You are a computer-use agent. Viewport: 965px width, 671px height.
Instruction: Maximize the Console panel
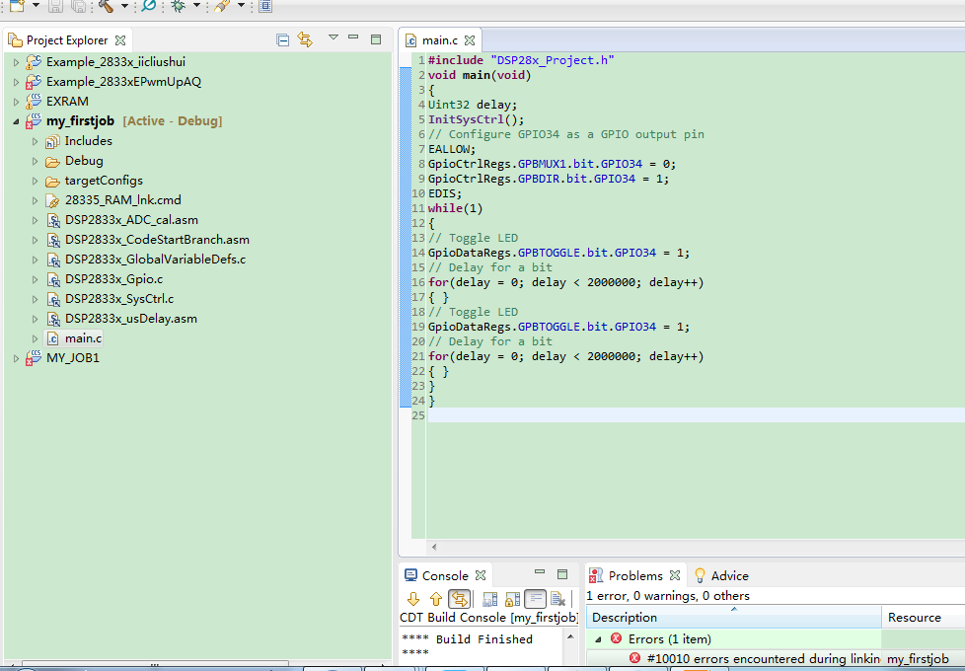coord(562,574)
